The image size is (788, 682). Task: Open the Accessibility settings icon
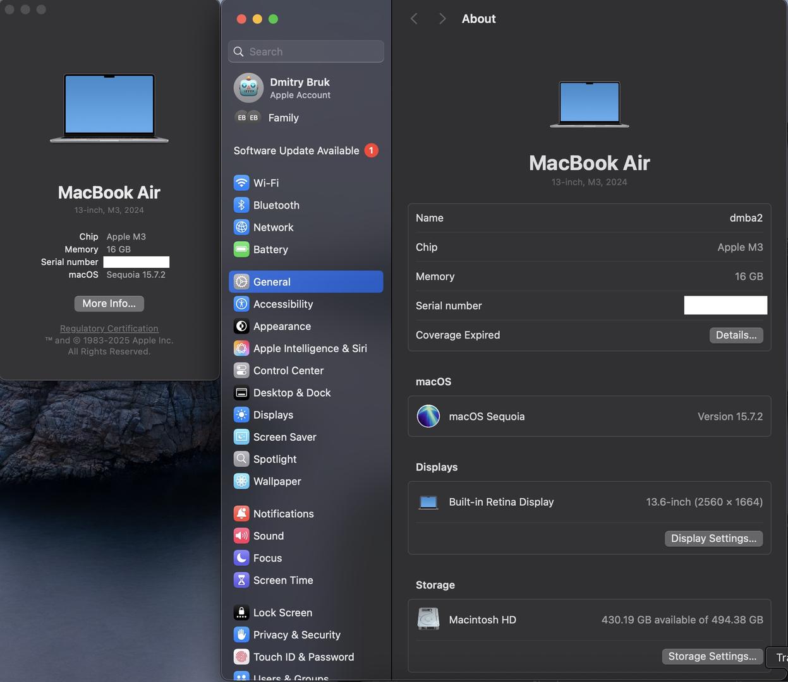click(241, 304)
